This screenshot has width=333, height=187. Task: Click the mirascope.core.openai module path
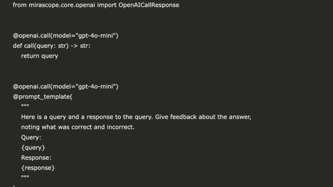point(62,5)
